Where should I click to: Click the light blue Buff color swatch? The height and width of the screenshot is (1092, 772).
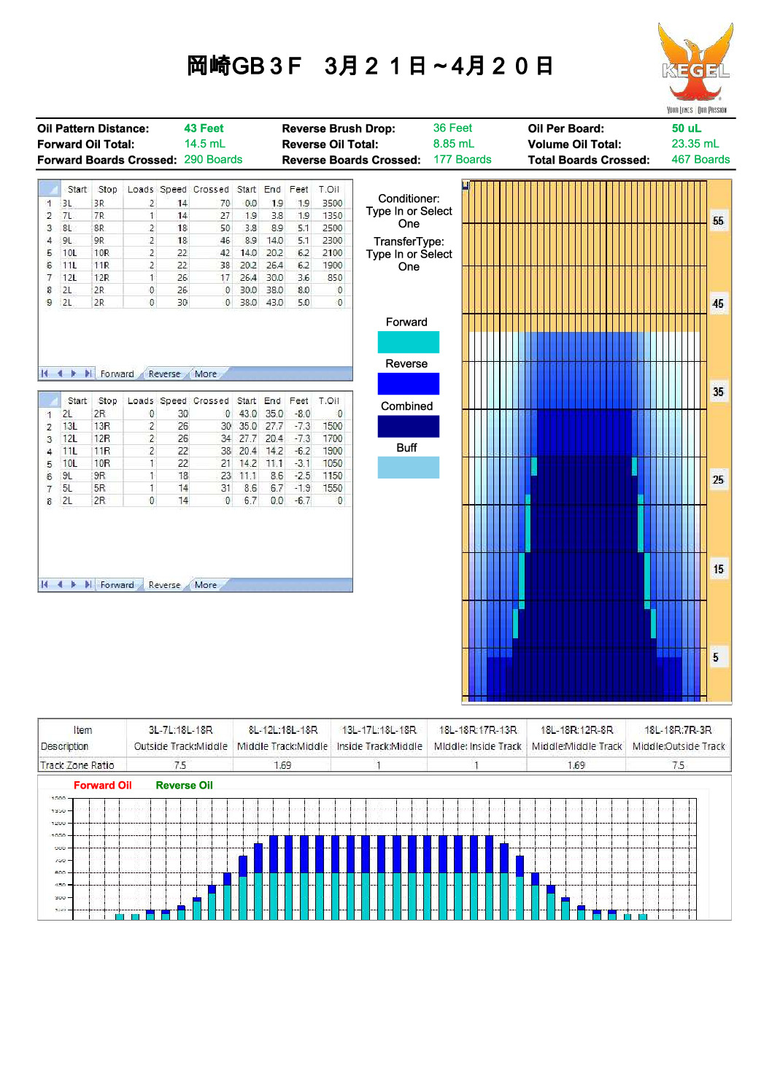pos(408,468)
